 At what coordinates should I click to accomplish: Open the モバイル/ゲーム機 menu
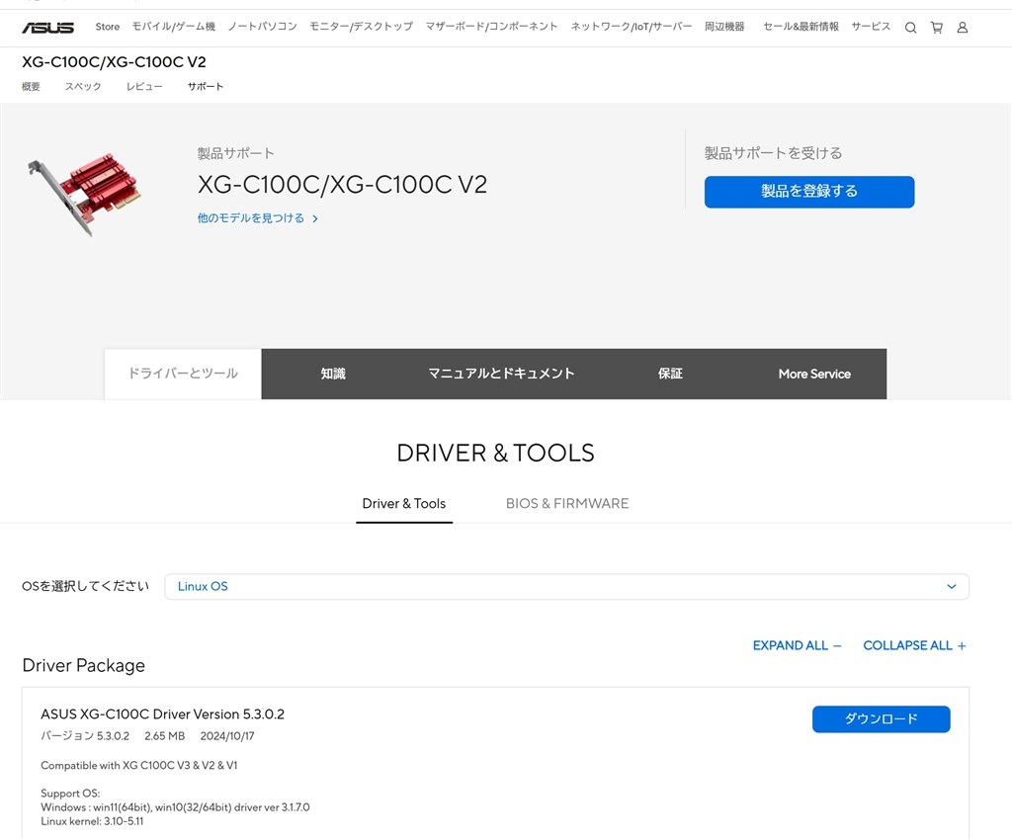[174, 27]
